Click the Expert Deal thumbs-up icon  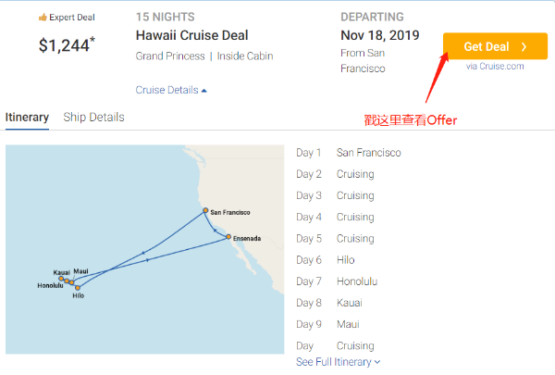point(43,17)
